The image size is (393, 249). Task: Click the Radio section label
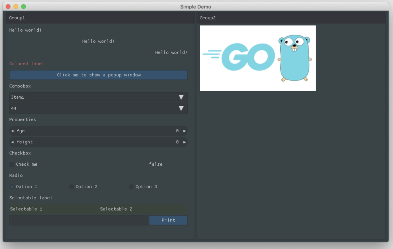[16, 175]
